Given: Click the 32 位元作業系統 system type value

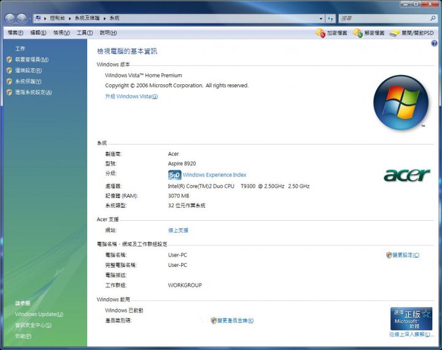Looking at the screenshot, I should (187, 205).
